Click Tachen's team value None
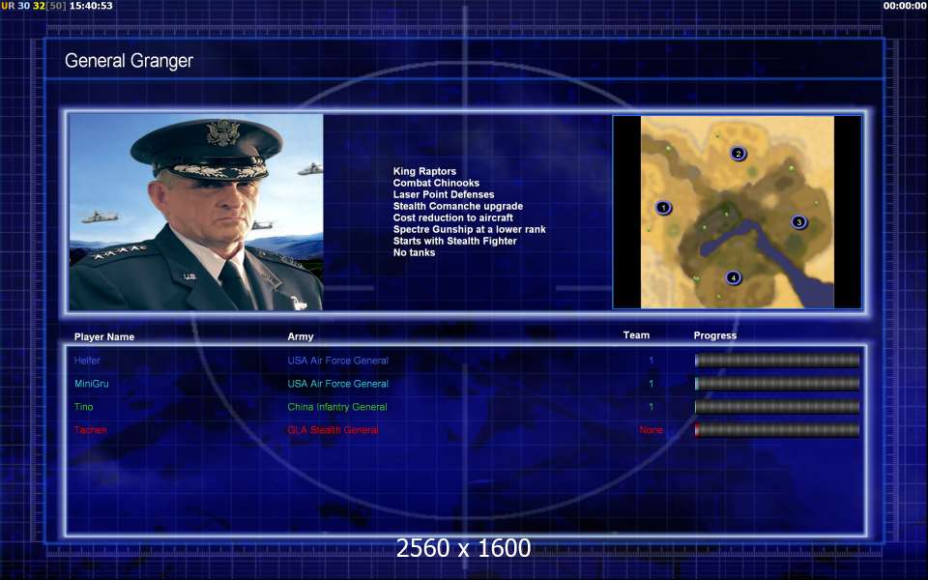Viewport: 928px width, 580px height. coord(651,429)
